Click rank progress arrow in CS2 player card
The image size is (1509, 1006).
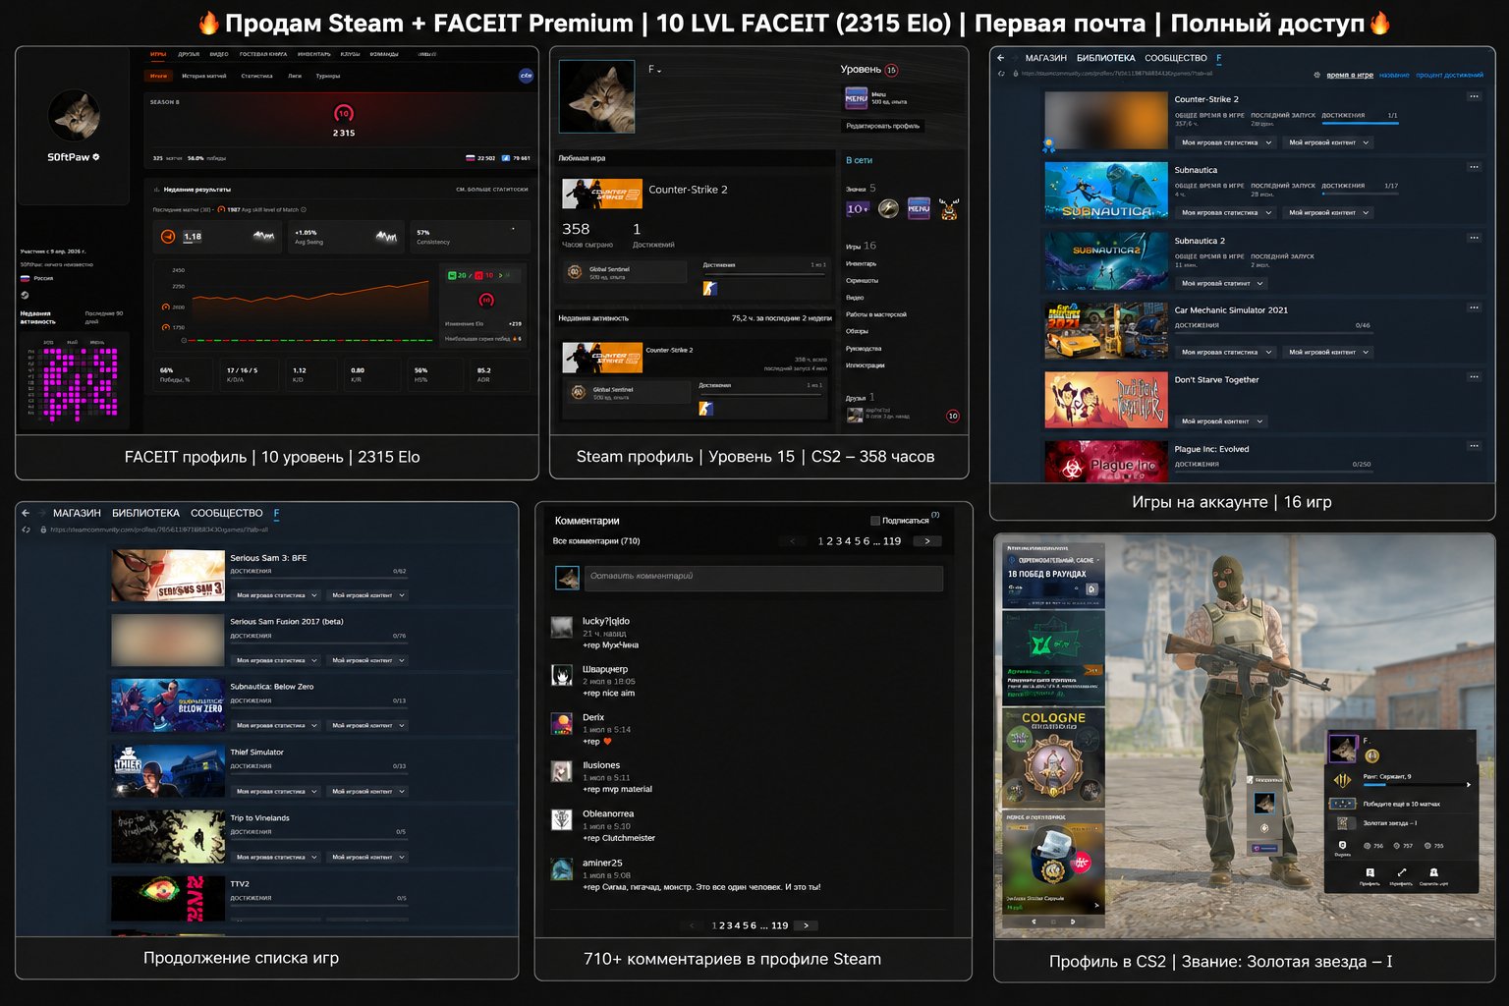[1469, 784]
